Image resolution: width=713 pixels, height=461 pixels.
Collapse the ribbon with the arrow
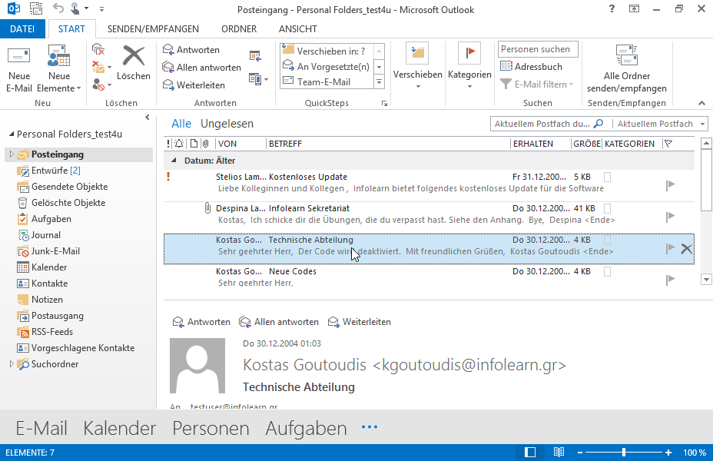[702, 103]
